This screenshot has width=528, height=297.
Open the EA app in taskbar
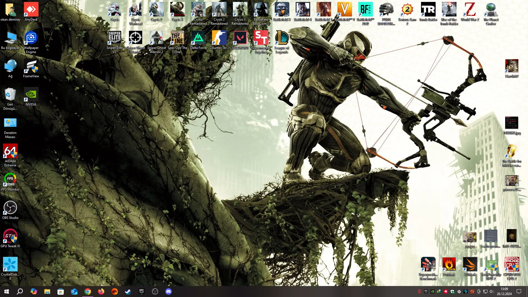(115, 291)
